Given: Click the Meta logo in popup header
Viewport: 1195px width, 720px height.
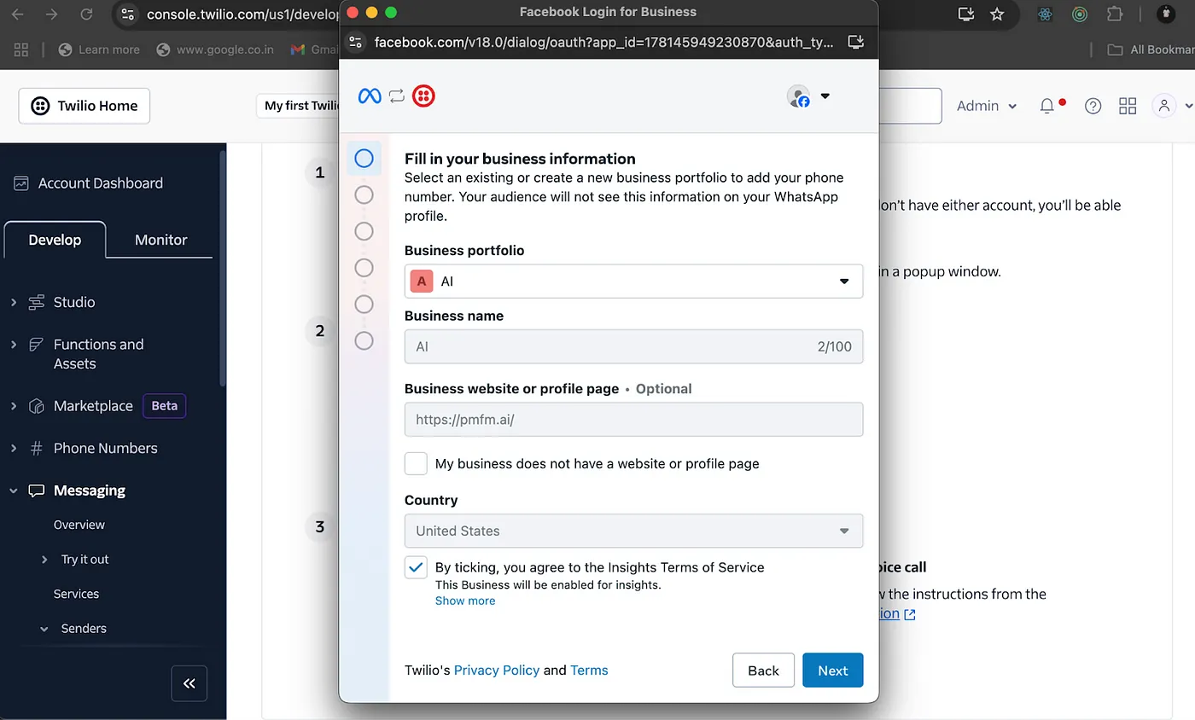Looking at the screenshot, I should coord(370,96).
